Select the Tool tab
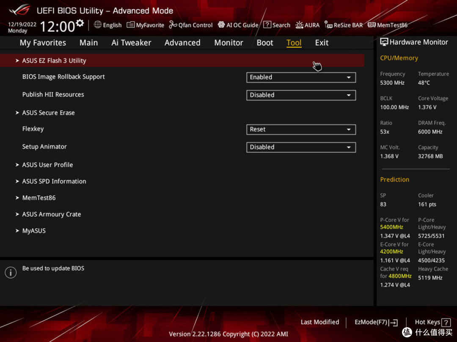This screenshot has width=457, height=342. pyautogui.click(x=294, y=43)
